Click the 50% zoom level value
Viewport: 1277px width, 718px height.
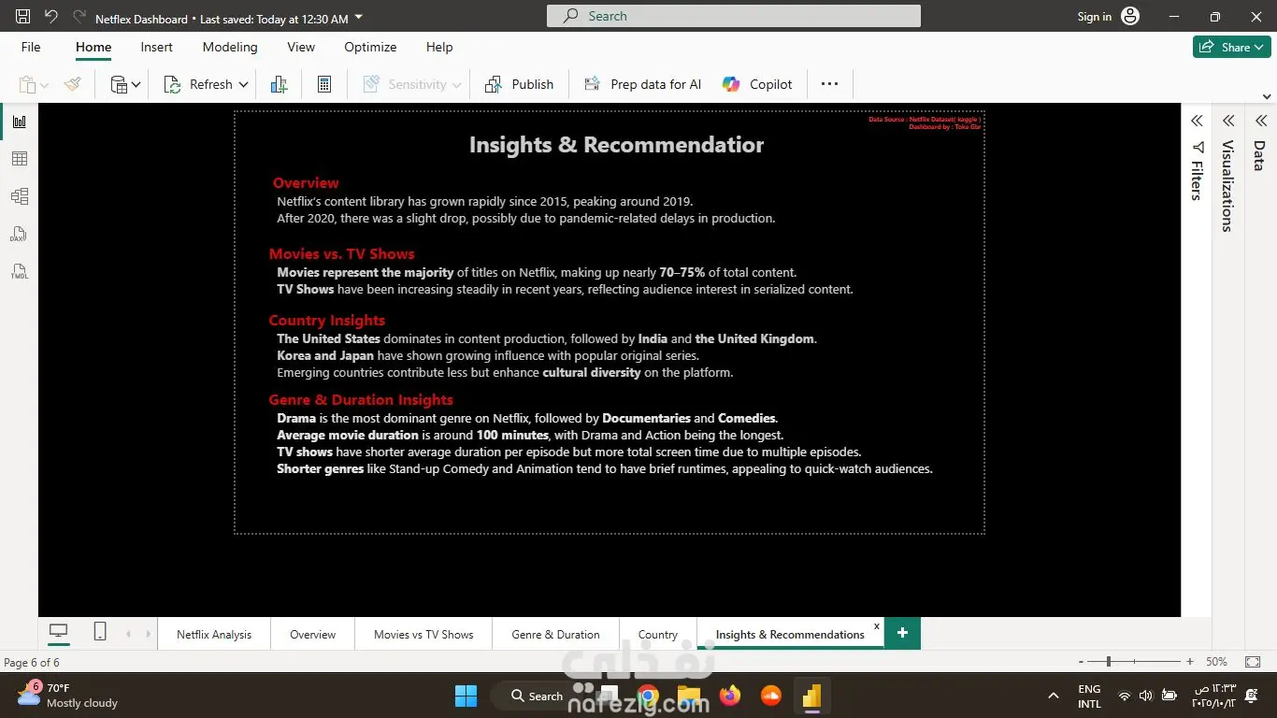pyautogui.click(x=1216, y=662)
